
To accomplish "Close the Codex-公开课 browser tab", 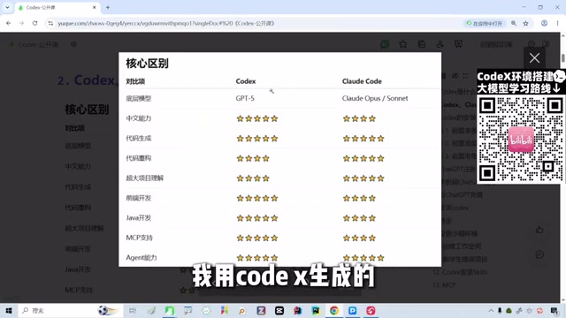I will click(x=95, y=7).
